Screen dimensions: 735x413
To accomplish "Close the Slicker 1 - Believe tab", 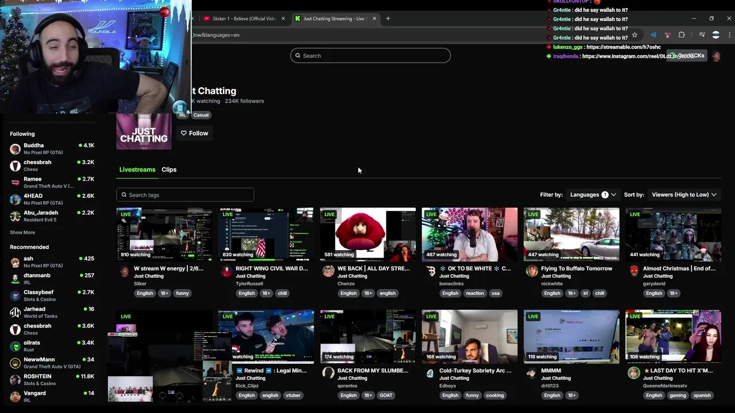I will [x=283, y=18].
